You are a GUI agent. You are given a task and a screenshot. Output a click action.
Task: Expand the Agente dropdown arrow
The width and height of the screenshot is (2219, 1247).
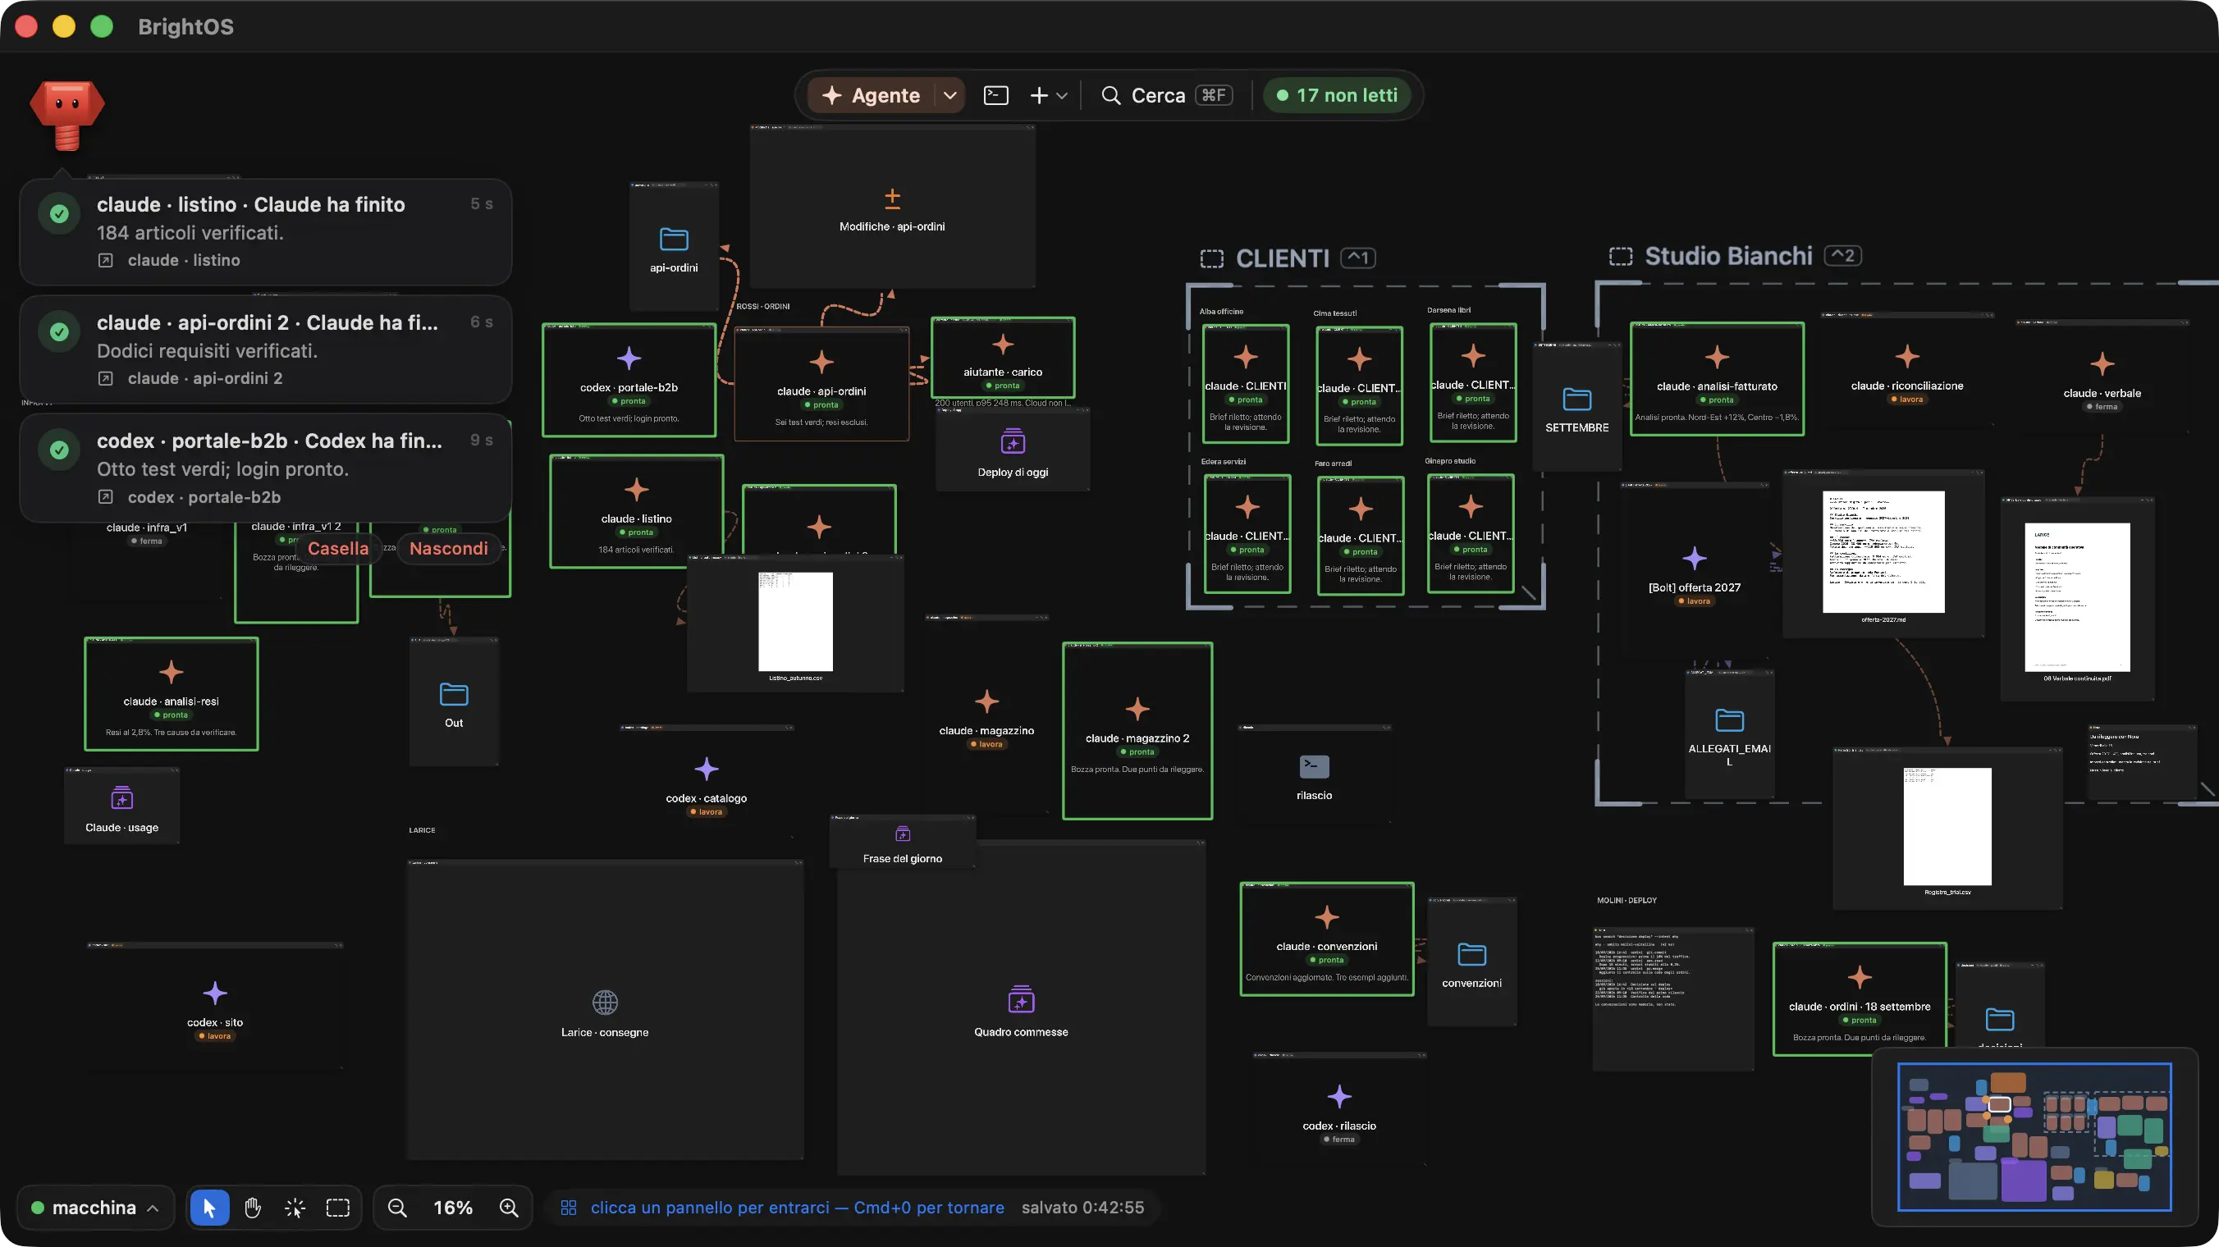[949, 96]
